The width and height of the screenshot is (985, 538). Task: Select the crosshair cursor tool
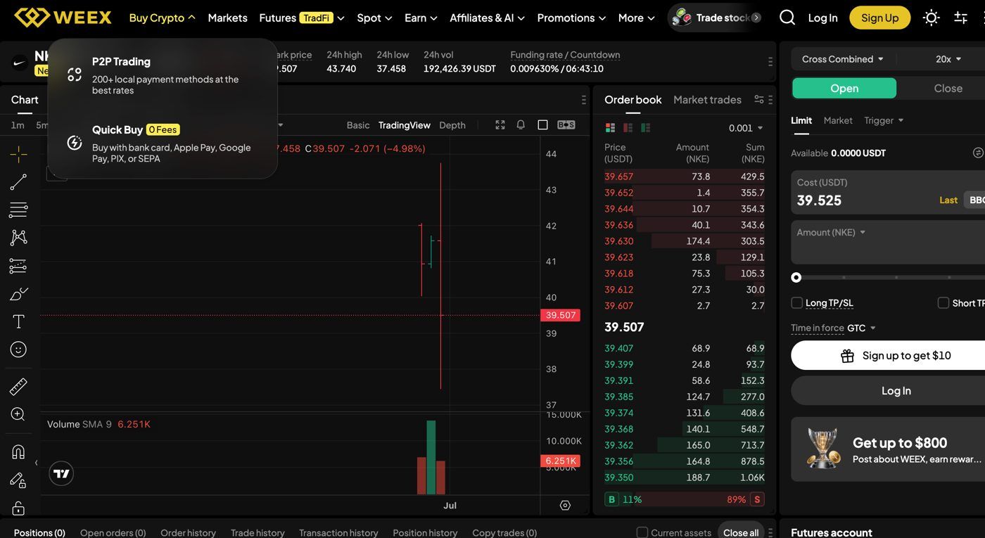(x=18, y=153)
